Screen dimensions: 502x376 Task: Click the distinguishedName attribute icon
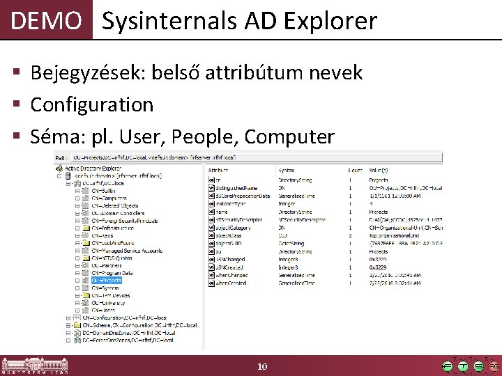click(211, 188)
